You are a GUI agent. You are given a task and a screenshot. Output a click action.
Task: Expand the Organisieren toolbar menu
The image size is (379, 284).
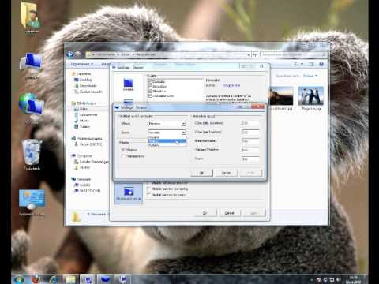tap(81, 64)
